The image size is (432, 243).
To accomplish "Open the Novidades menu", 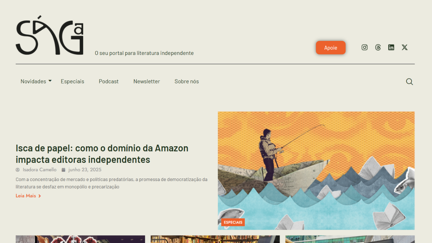I will pyautogui.click(x=33, y=81).
